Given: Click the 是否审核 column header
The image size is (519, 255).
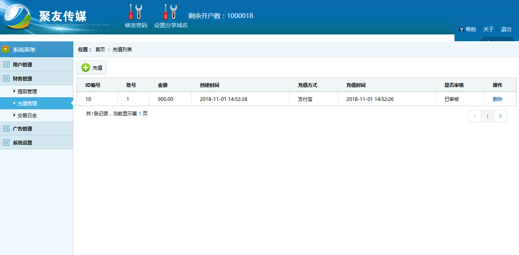Looking at the screenshot, I should click(x=454, y=85).
